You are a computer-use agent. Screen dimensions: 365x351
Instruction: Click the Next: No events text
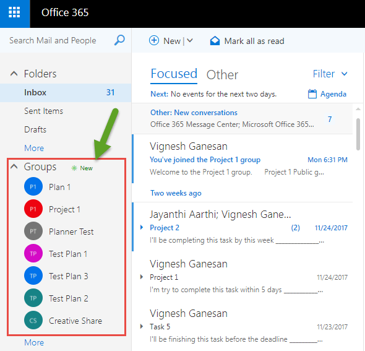point(213,94)
